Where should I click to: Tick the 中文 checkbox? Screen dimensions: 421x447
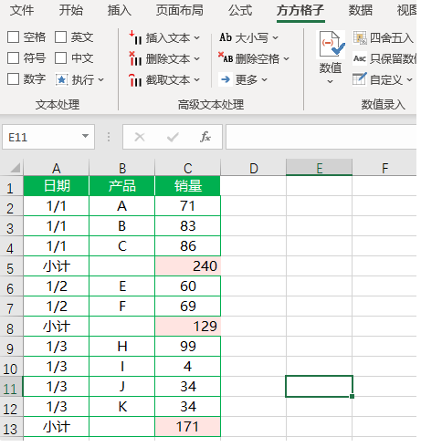tap(60, 57)
